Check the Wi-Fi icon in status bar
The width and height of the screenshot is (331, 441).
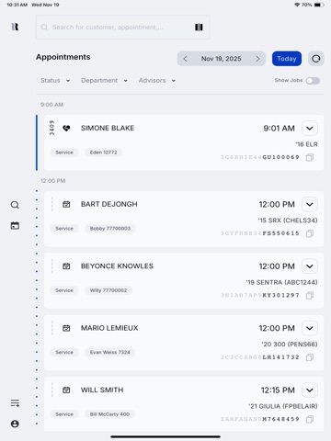pos(297,5)
